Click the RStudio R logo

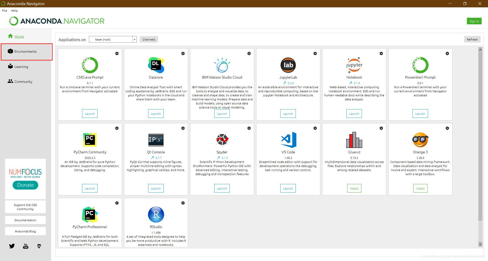click(x=156, y=215)
